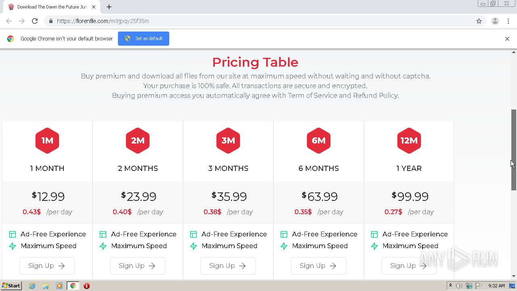Set Chrome as default browser

pos(143,39)
